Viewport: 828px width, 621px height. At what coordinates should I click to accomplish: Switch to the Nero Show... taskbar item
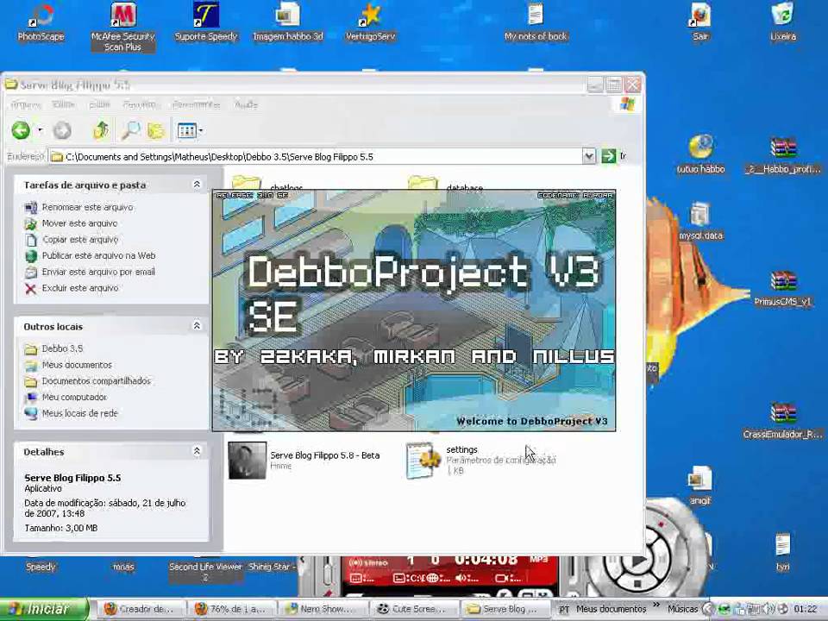[323, 609]
